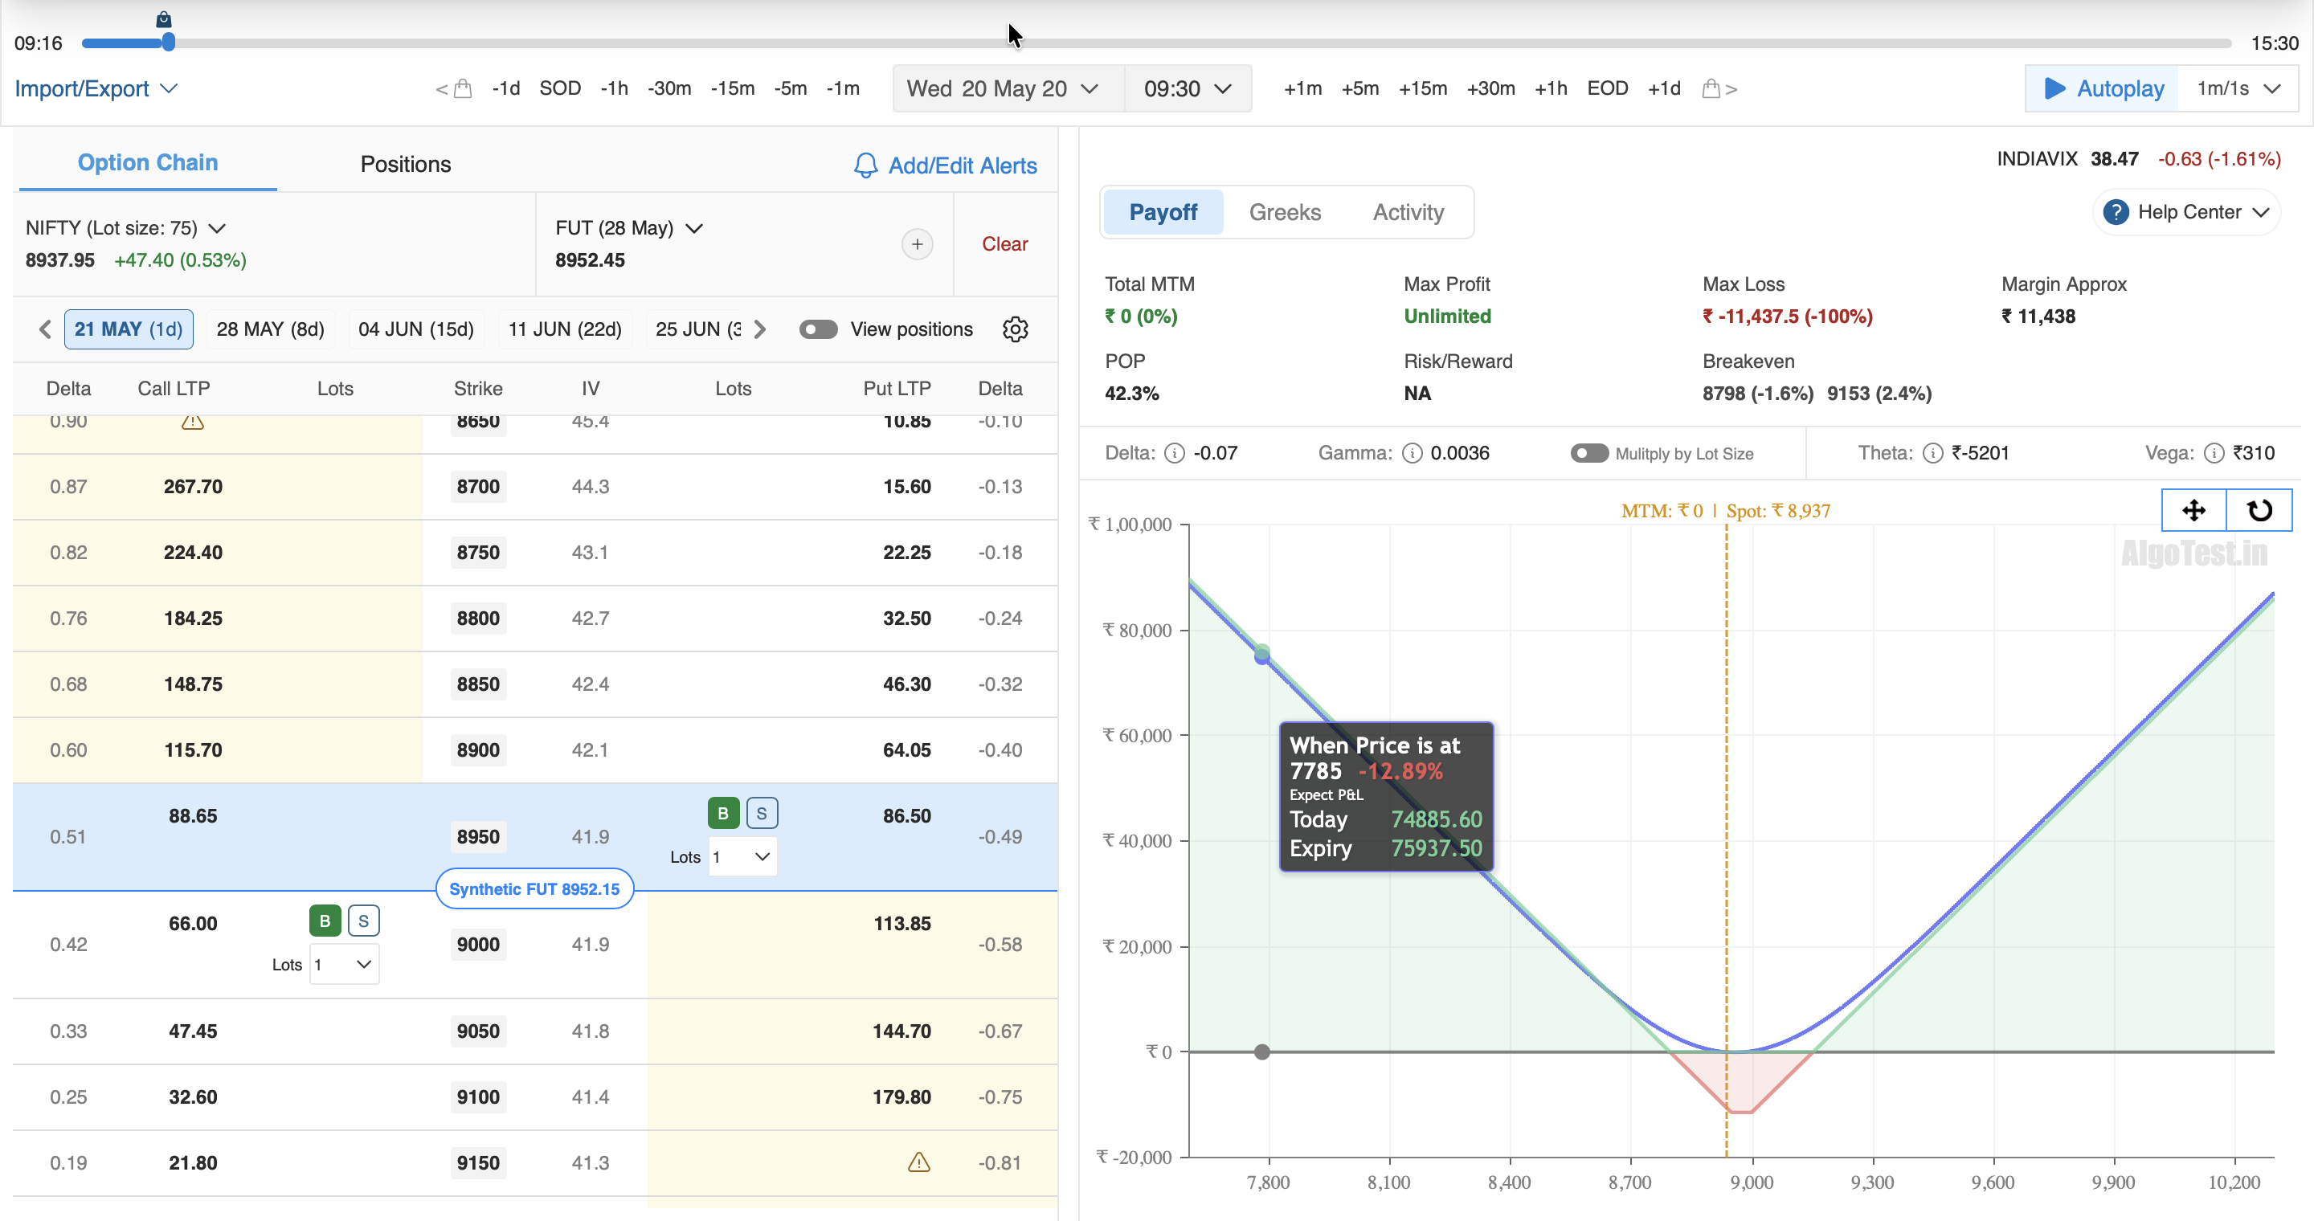Click Buy button for 8950 put
The height and width of the screenshot is (1221, 2314).
[x=722, y=814]
